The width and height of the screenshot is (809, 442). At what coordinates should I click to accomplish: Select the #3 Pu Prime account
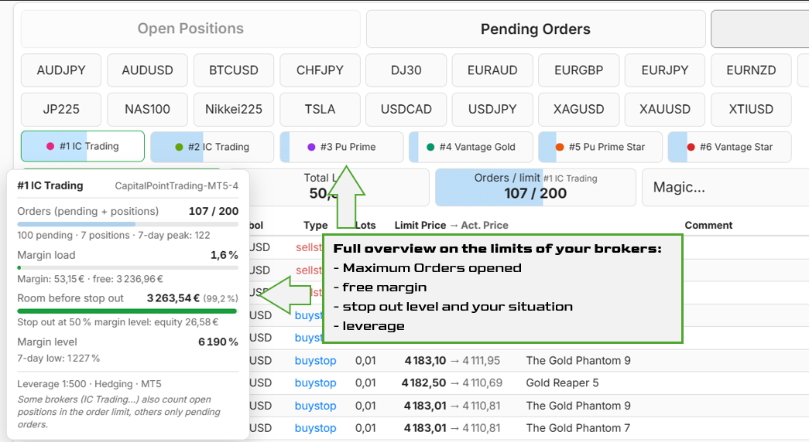pyautogui.click(x=341, y=147)
